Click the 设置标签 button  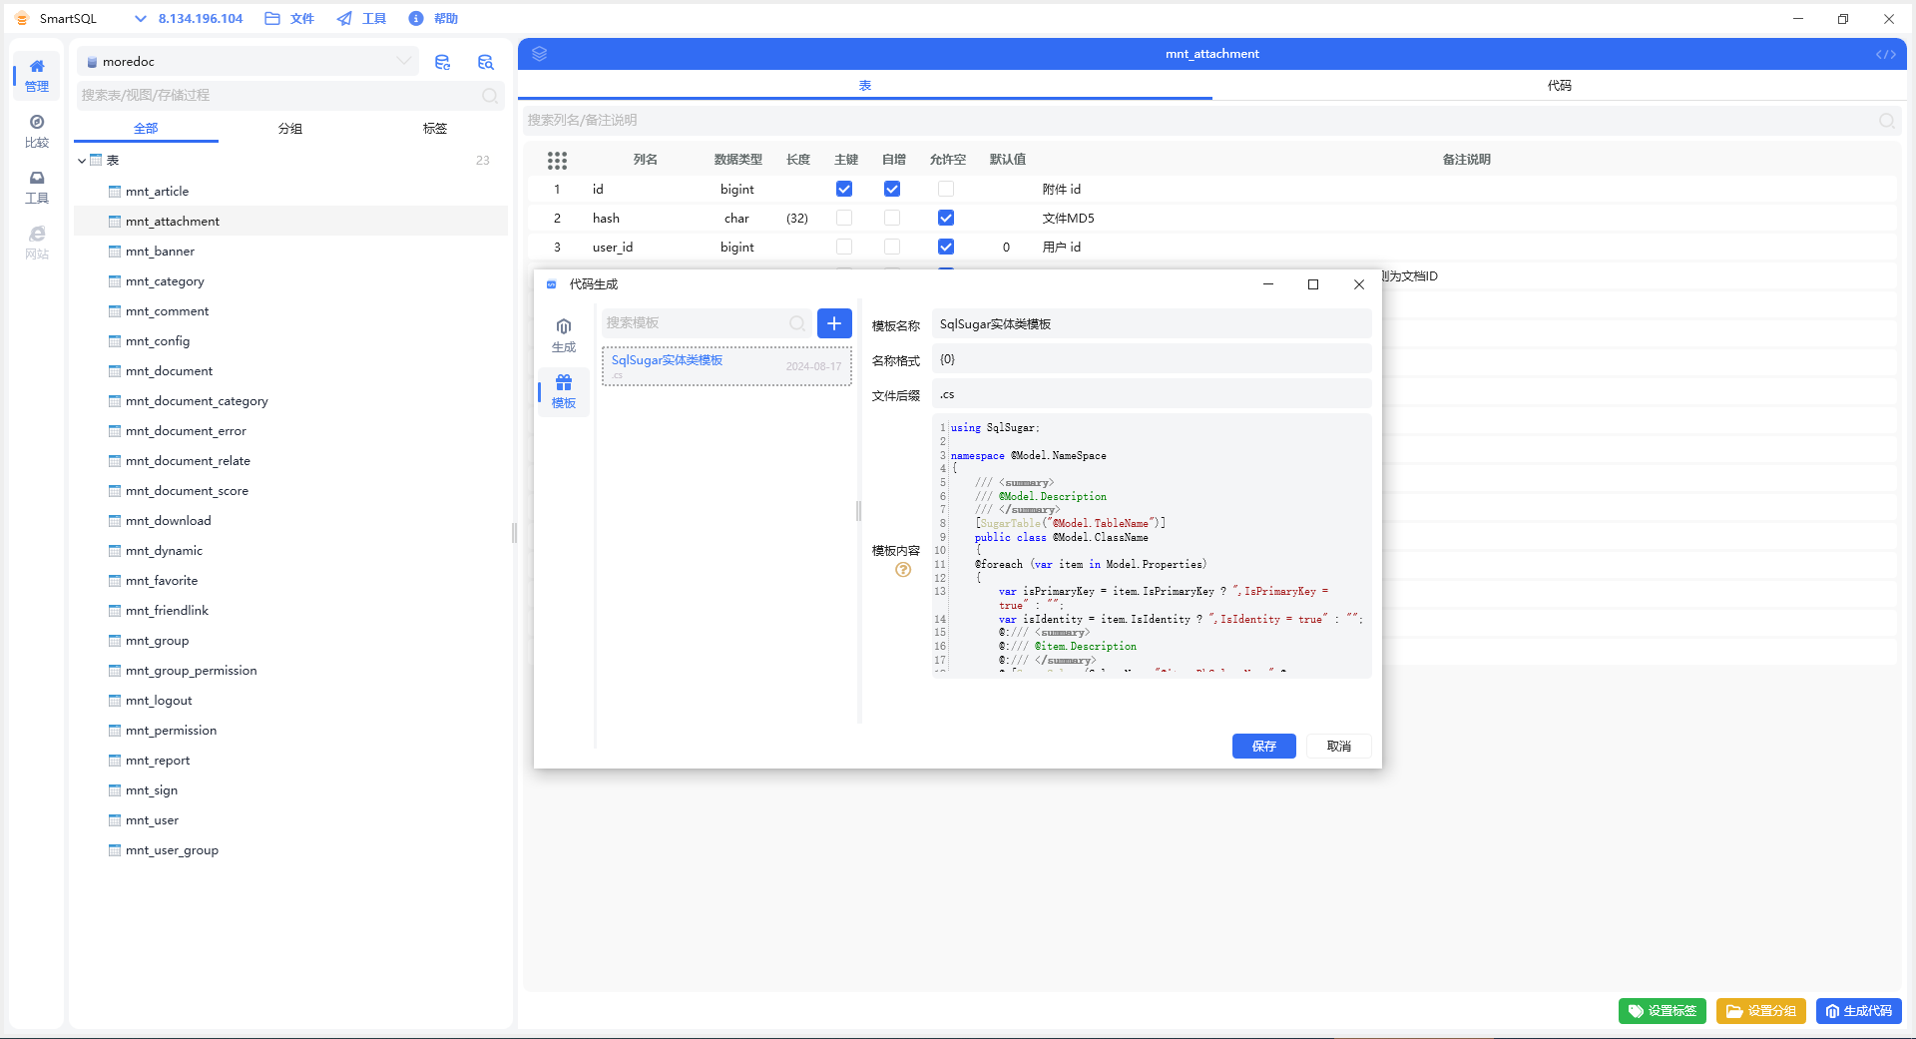tap(1663, 1011)
